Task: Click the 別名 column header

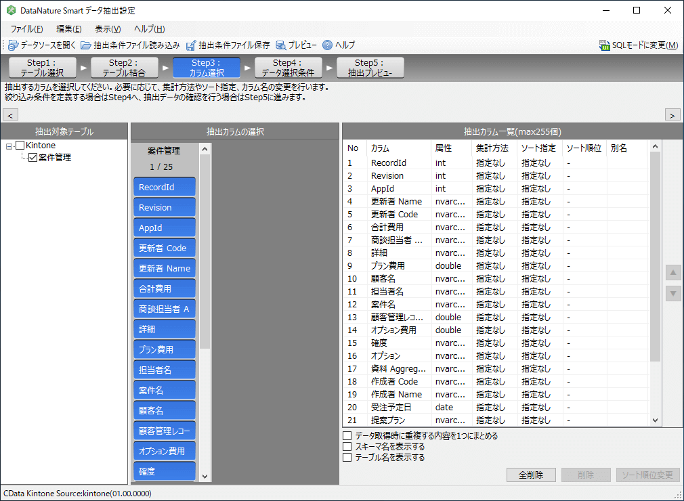Action: pyautogui.click(x=626, y=148)
